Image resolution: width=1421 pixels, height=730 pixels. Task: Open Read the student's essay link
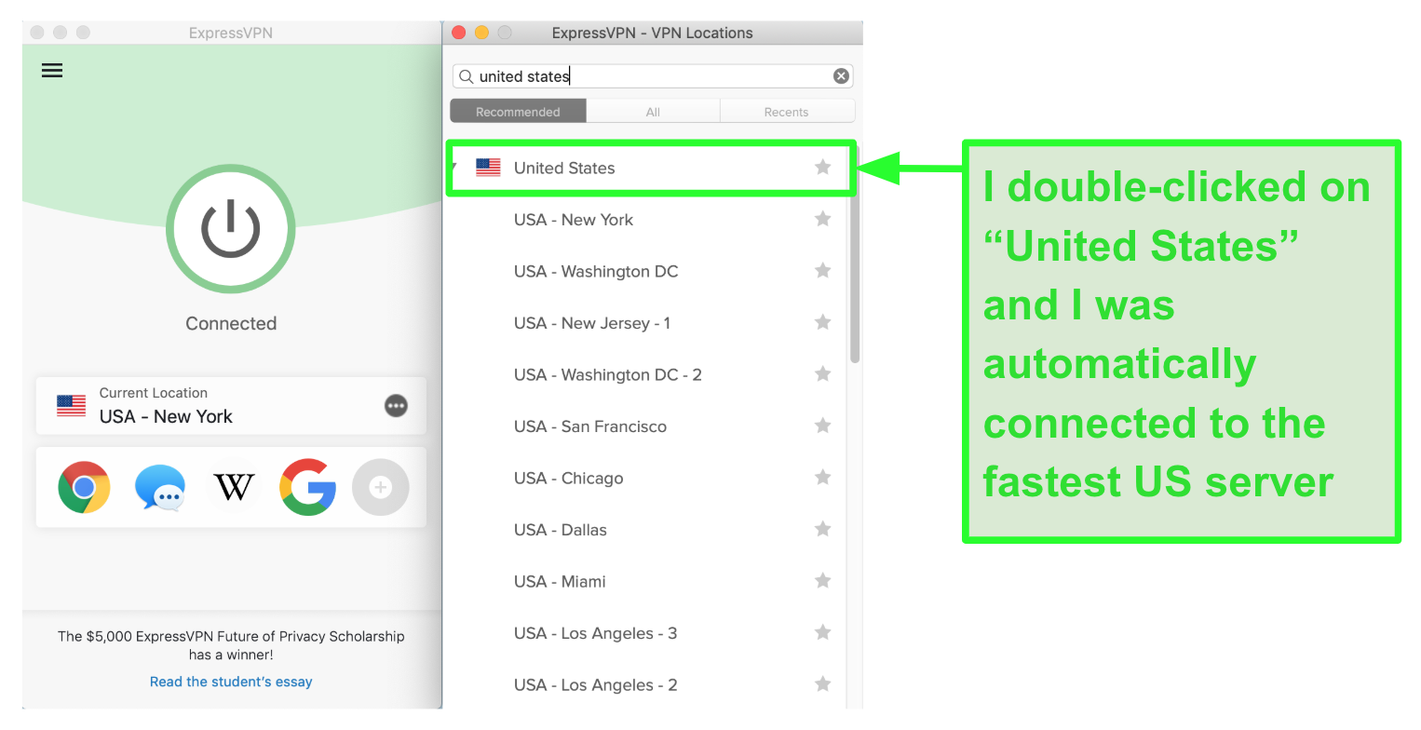(x=231, y=682)
